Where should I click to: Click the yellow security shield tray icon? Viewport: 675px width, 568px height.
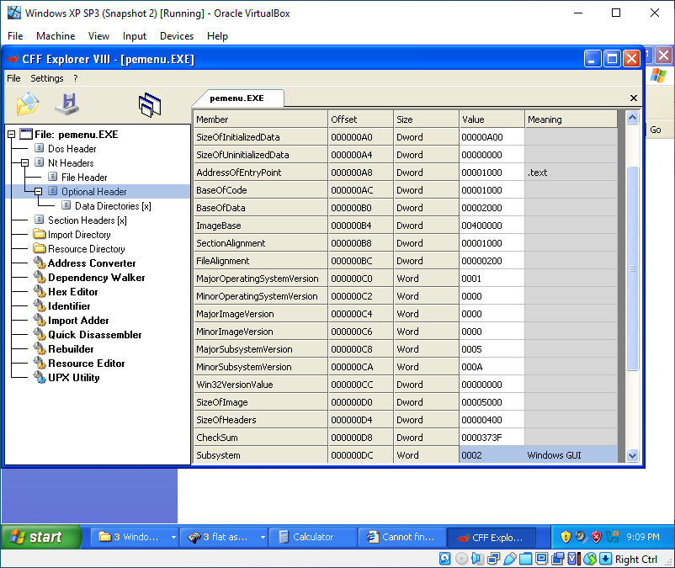click(566, 537)
